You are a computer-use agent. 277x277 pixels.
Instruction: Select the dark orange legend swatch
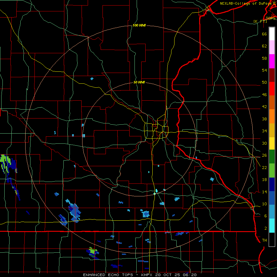(272, 102)
